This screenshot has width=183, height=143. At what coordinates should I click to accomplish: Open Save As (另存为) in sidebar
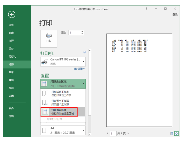coord(12,57)
